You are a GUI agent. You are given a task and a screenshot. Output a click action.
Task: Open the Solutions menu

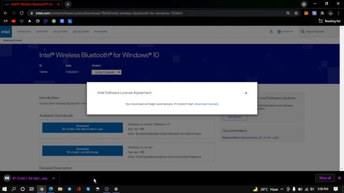click(60, 32)
